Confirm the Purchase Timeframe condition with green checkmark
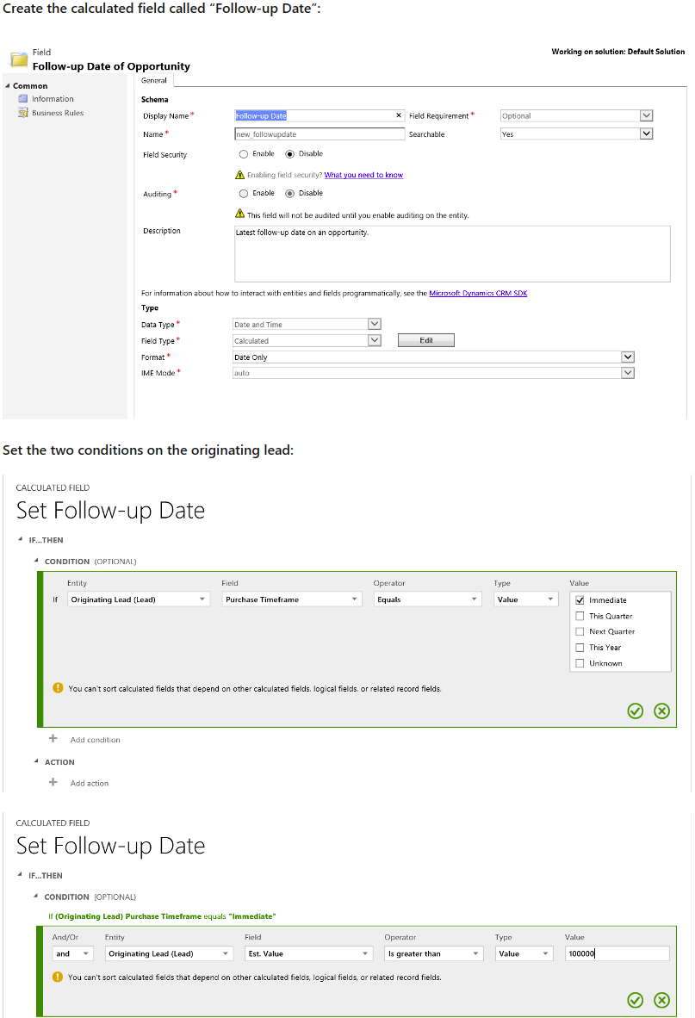This screenshot has height=1018, width=695. coord(636,711)
